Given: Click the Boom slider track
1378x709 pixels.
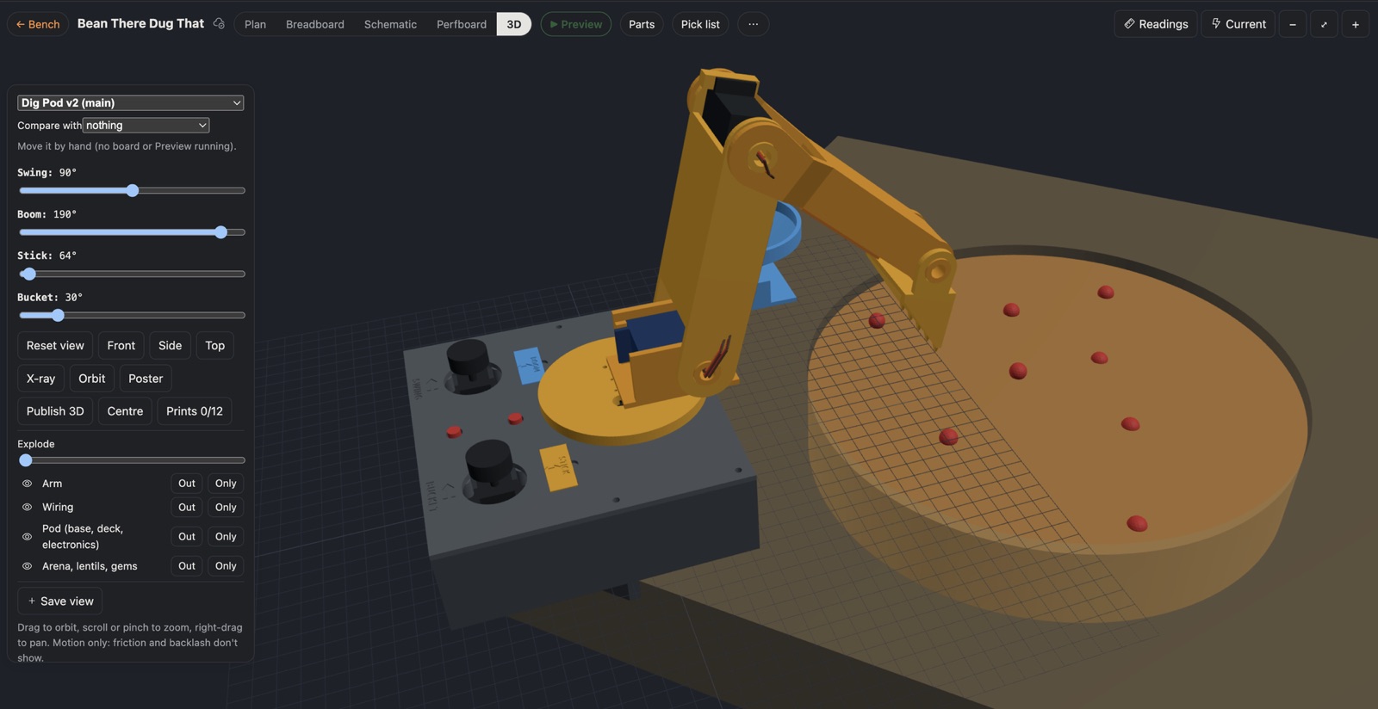Looking at the screenshot, I should point(132,232).
